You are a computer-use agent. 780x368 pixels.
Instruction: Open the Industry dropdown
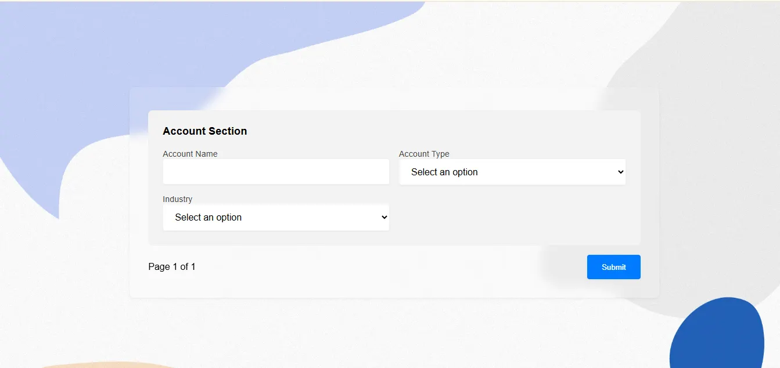click(x=276, y=217)
